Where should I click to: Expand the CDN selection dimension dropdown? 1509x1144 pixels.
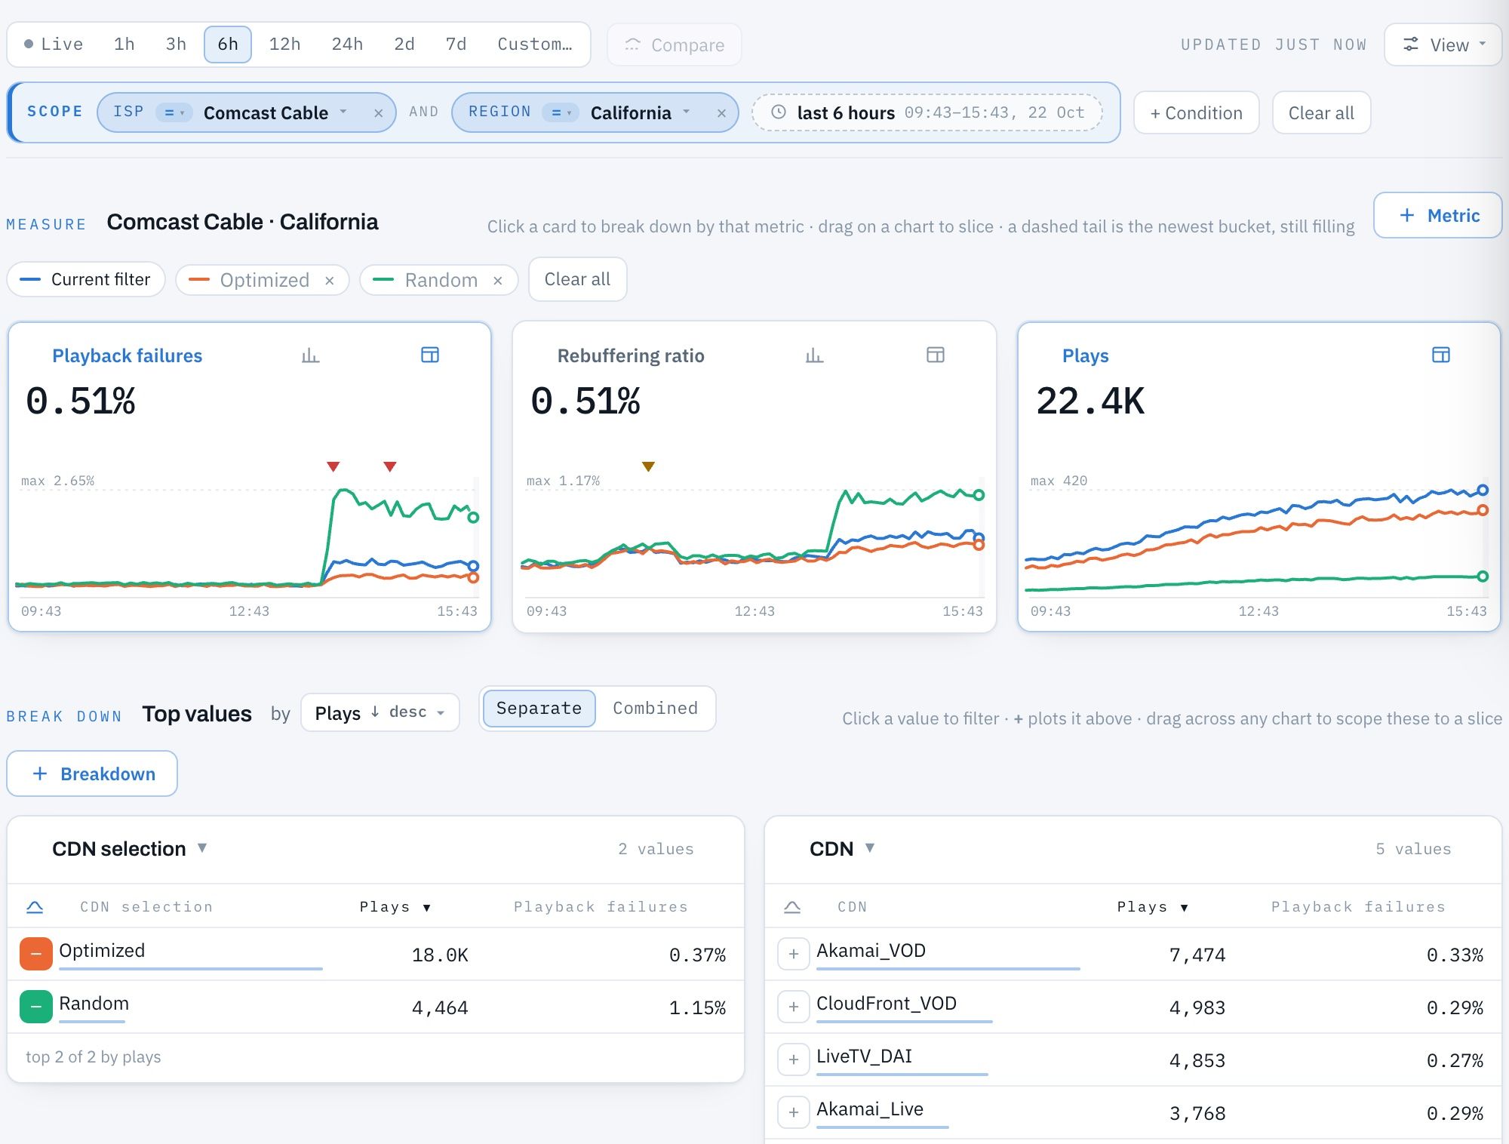tap(202, 848)
